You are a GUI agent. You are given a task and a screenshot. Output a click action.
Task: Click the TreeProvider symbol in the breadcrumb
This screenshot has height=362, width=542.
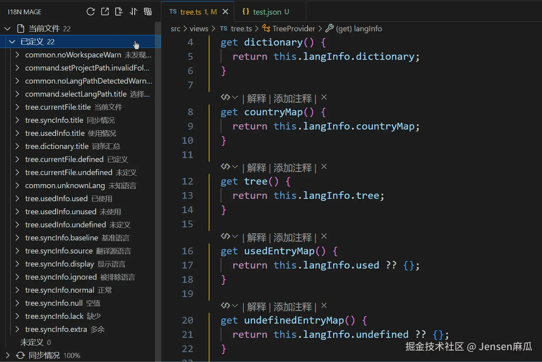coord(293,28)
